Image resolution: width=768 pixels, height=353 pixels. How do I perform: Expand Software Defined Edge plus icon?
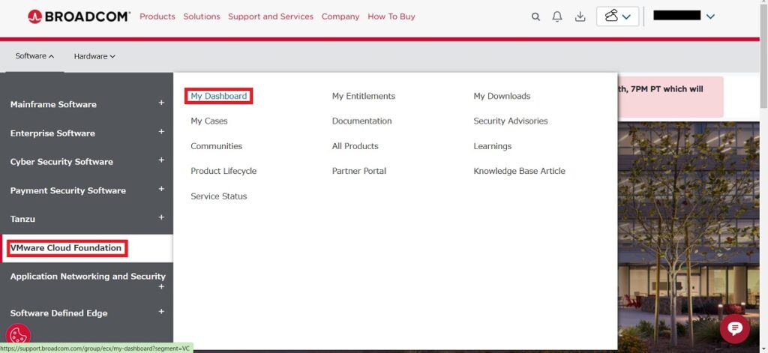pyautogui.click(x=161, y=312)
